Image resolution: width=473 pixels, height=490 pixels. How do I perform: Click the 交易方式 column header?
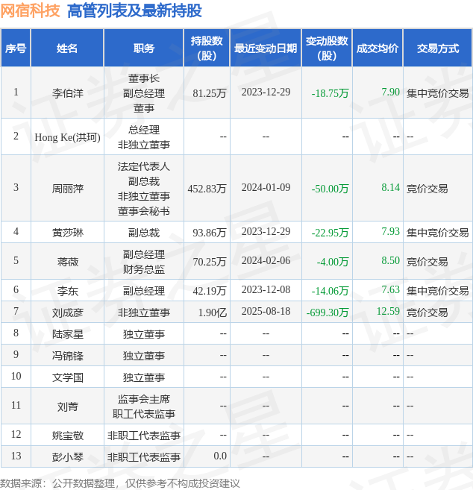tap(438, 48)
